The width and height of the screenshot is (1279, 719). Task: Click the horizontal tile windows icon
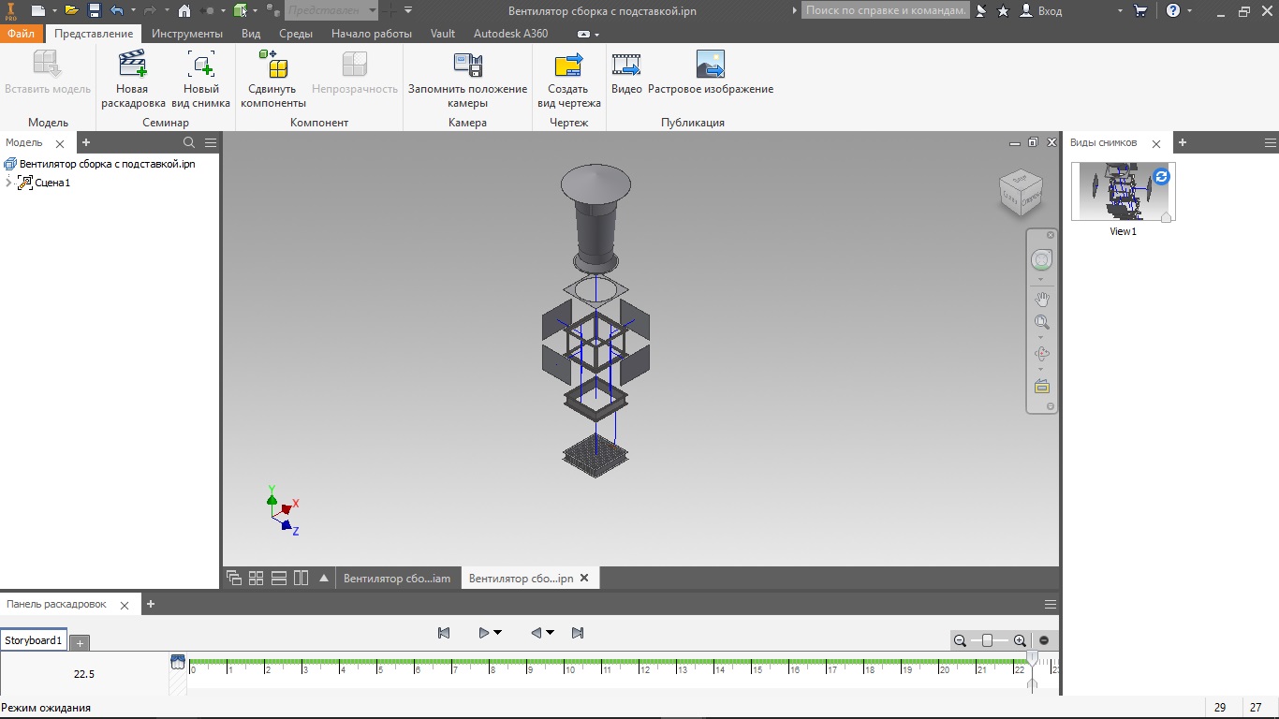[x=278, y=578]
